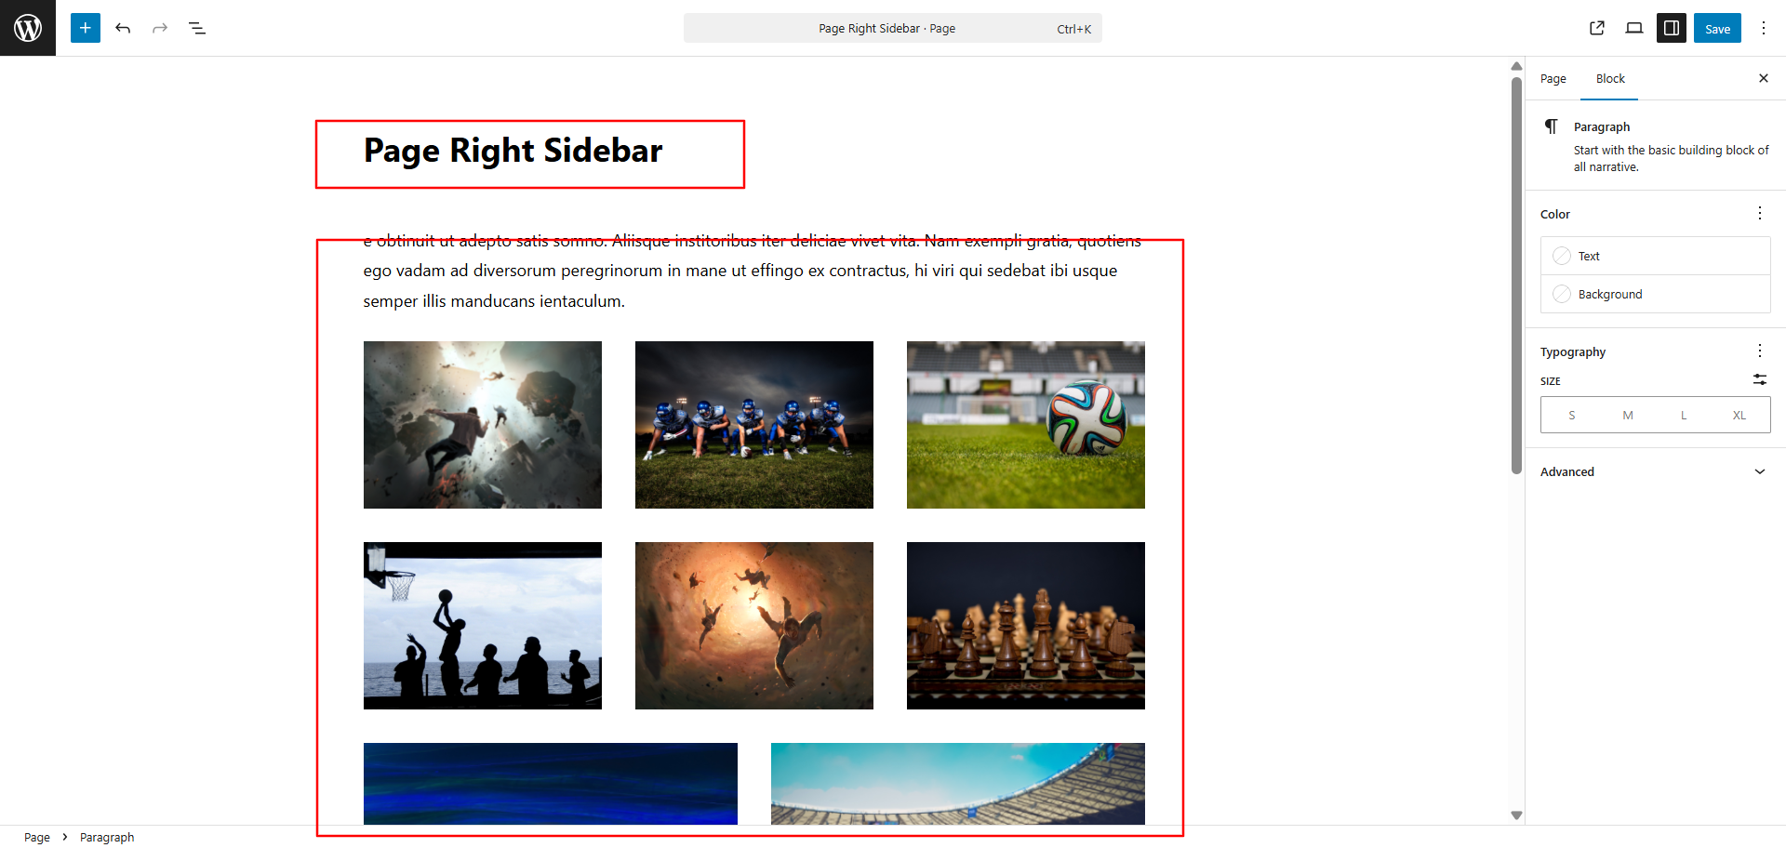Toggle custom size slider icon
1786x848 pixels.
tap(1760, 379)
